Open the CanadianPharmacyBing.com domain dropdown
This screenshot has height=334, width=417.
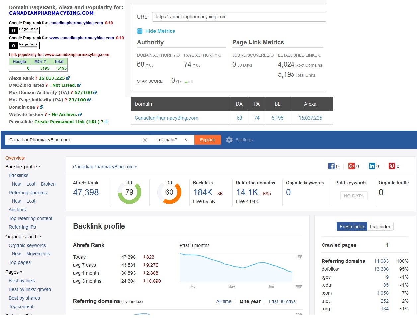click(105, 167)
